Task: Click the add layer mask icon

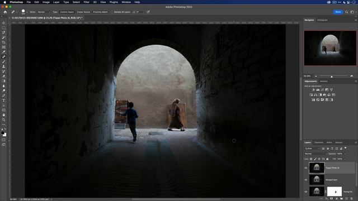Action: pos(331,199)
